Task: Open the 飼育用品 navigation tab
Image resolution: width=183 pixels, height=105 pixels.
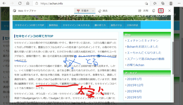Action: [53, 25]
